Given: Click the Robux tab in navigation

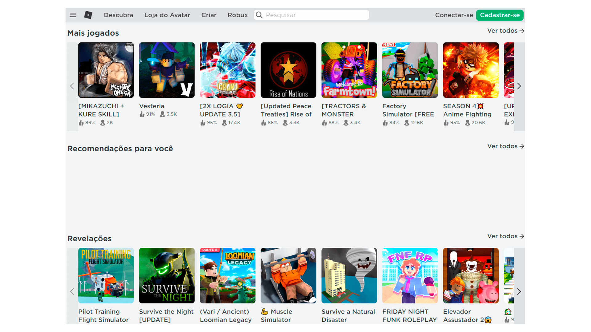Looking at the screenshot, I should tap(237, 15).
